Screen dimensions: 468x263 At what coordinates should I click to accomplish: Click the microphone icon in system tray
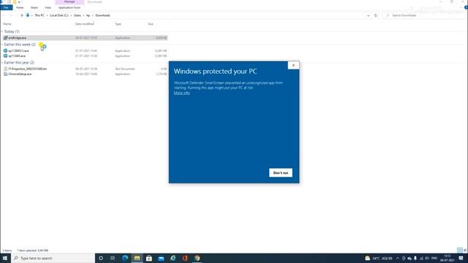(x=415, y=258)
